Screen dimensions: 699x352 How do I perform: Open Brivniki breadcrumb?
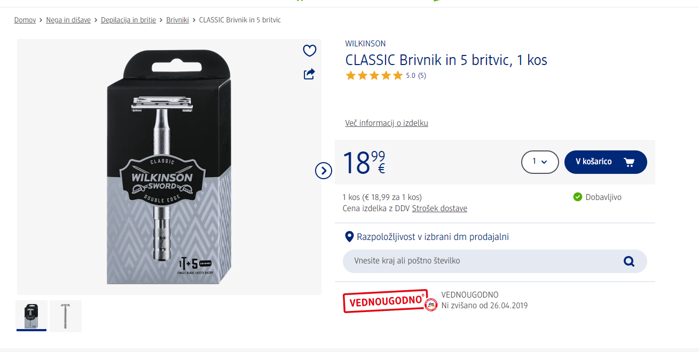(178, 20)
